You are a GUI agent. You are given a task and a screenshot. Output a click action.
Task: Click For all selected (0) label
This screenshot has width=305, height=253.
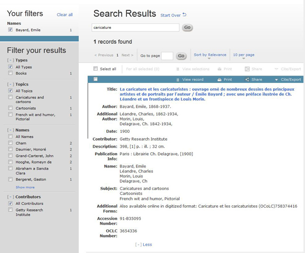[x=142, y=69]
